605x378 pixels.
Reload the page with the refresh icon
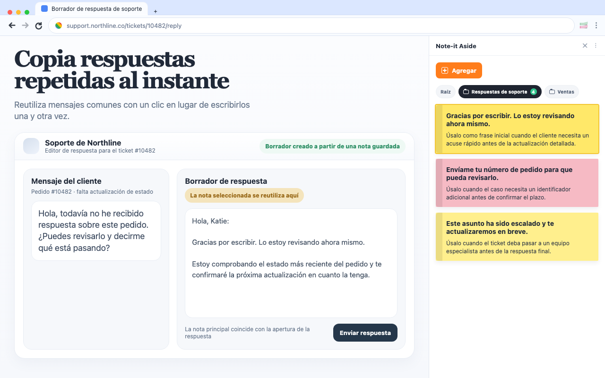(38, 26)
